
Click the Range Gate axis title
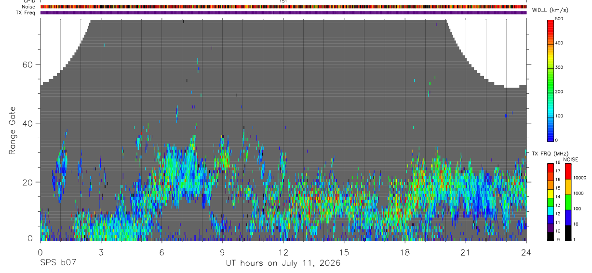coord(13,130)
